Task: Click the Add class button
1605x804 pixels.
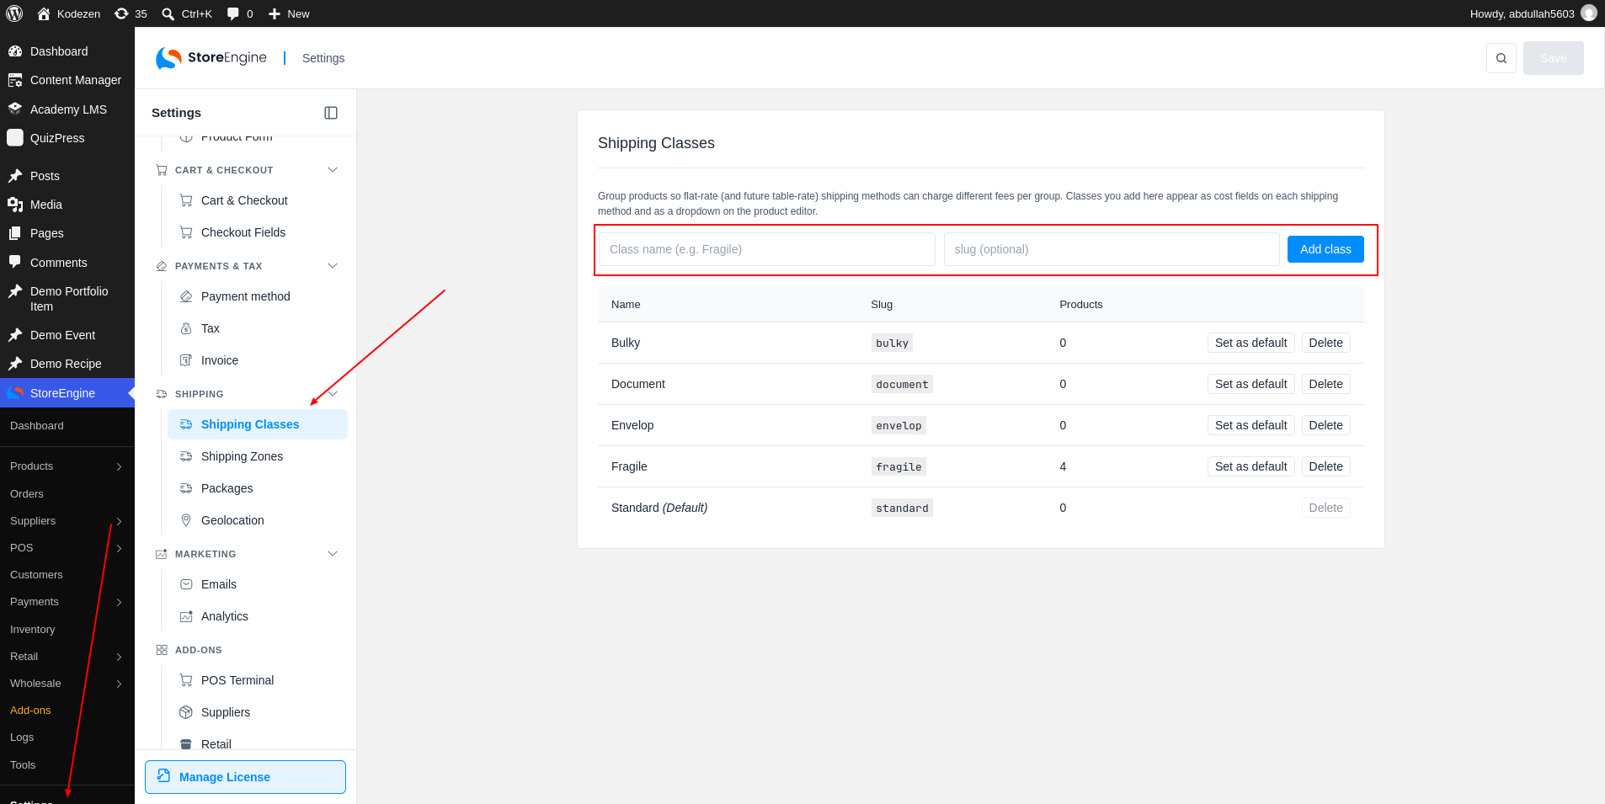Action: point(1325,249)
